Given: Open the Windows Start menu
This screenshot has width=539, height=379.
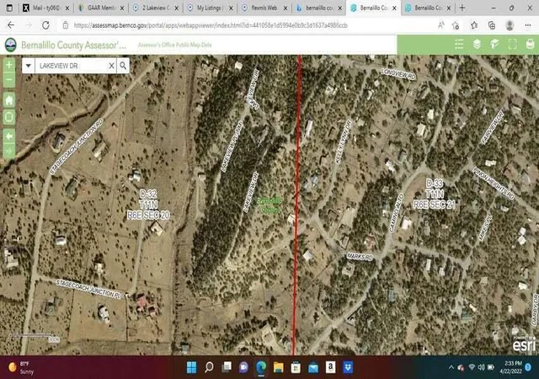Looking at the screenshot, I should point(191,367).
